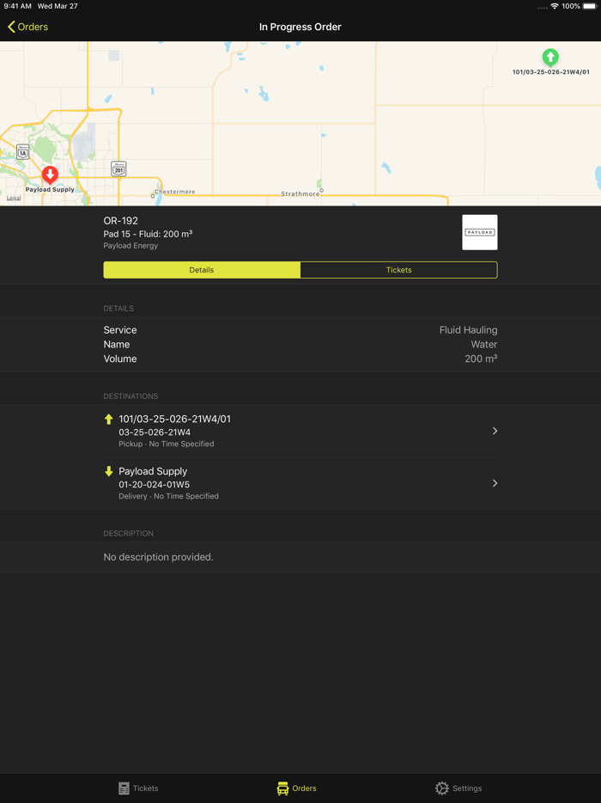The image size is (601, 803).
Task: Select the Details segment tab
Action: click(x=202, y=270)
